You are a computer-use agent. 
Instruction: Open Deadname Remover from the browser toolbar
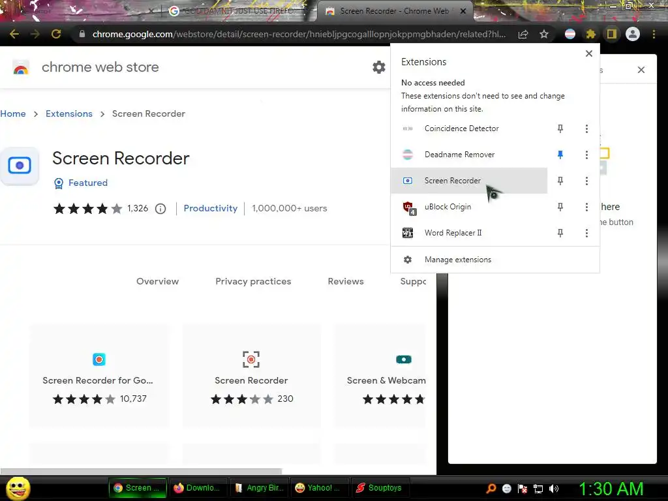[570, 34]
